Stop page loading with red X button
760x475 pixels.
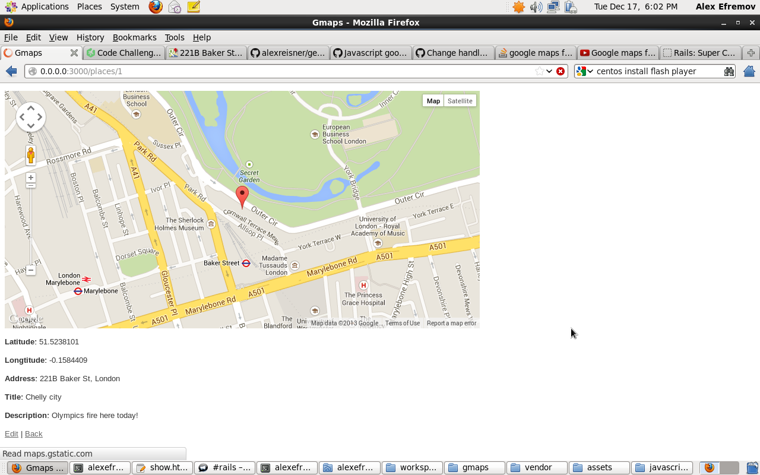click(560, 71)
